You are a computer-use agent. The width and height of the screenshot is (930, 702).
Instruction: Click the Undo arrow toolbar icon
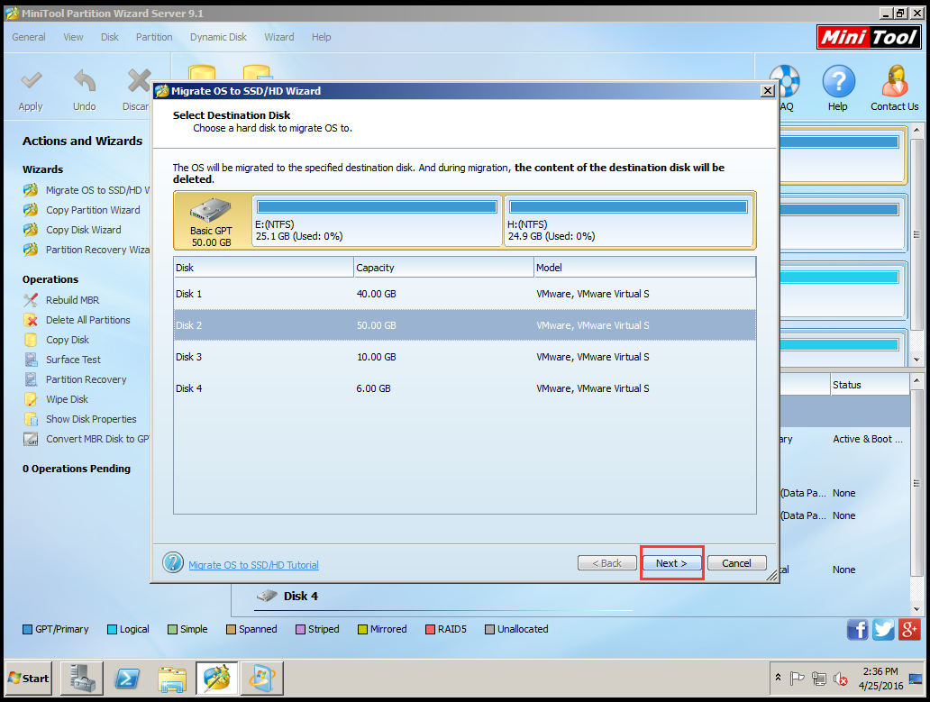click(x=84, y=80)
